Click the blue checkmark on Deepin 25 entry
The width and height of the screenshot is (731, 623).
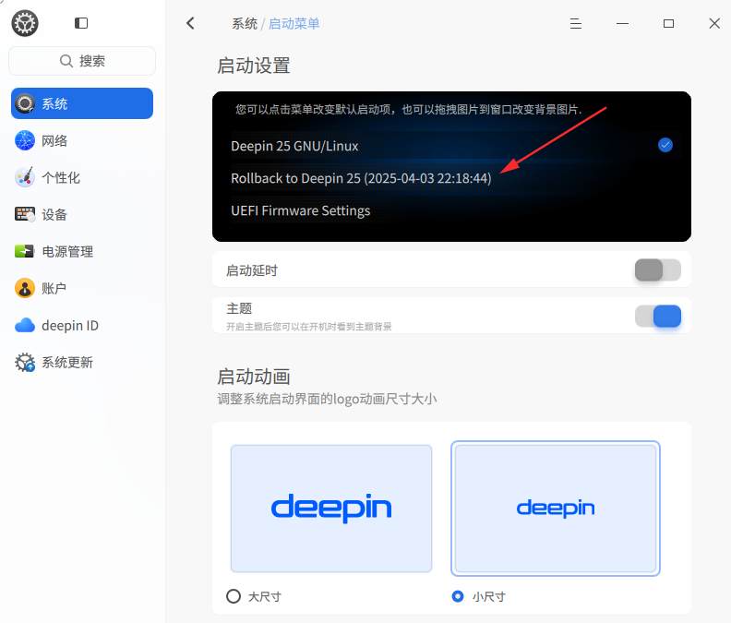pos(665,145)
